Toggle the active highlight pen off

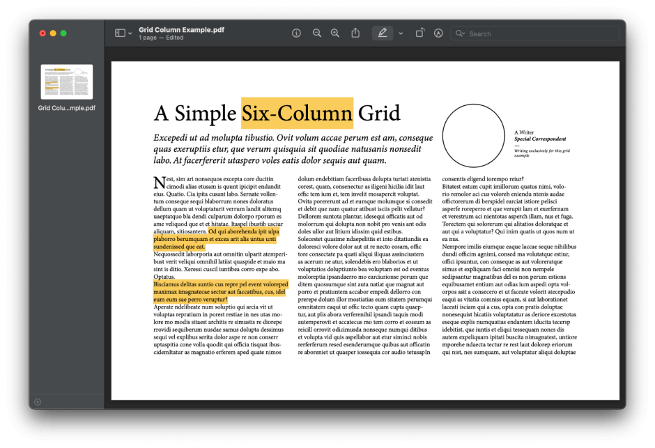click(382, 33)
